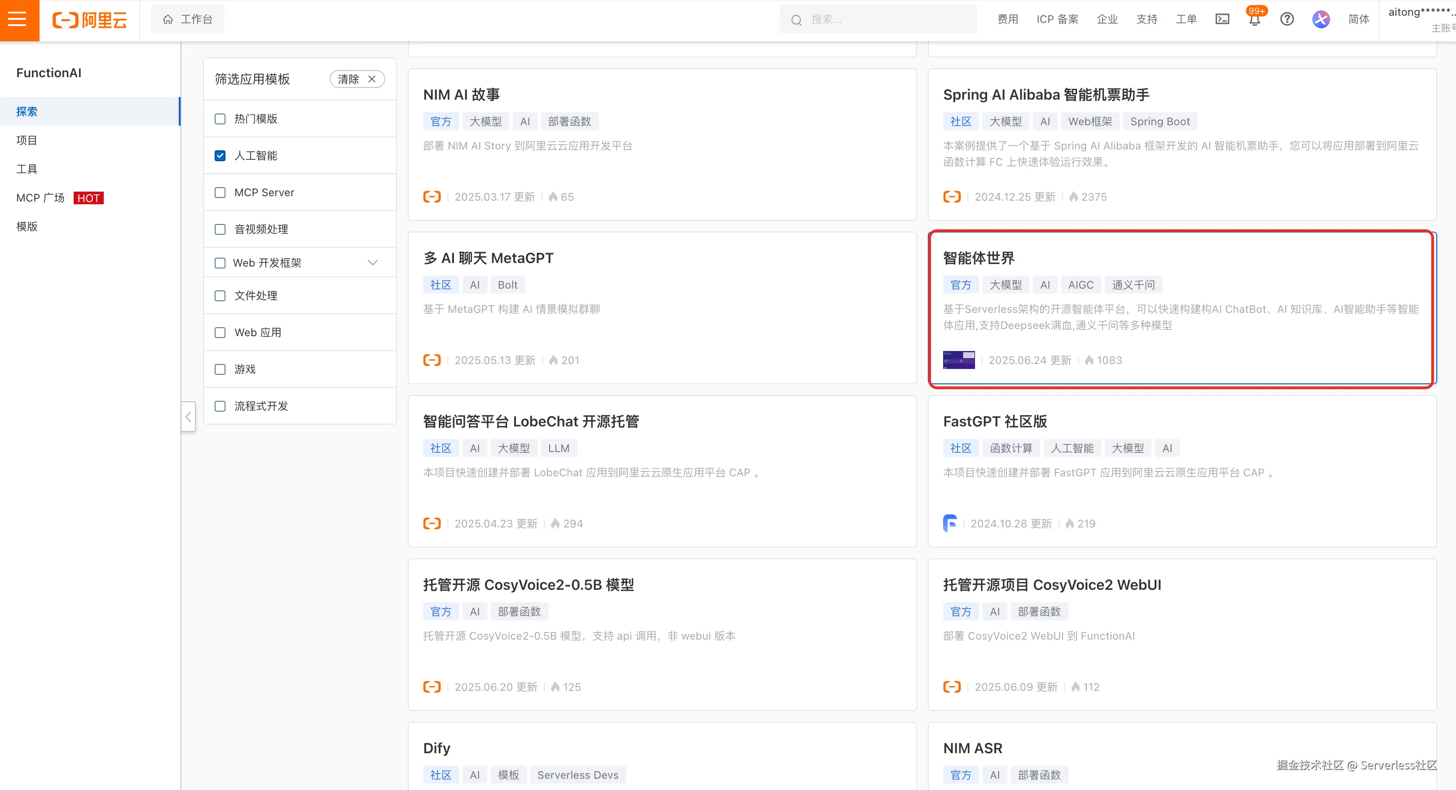Select 项目 in the left navigation
The width and height of the screenshot is (1456, 790).
coord(26,140)
